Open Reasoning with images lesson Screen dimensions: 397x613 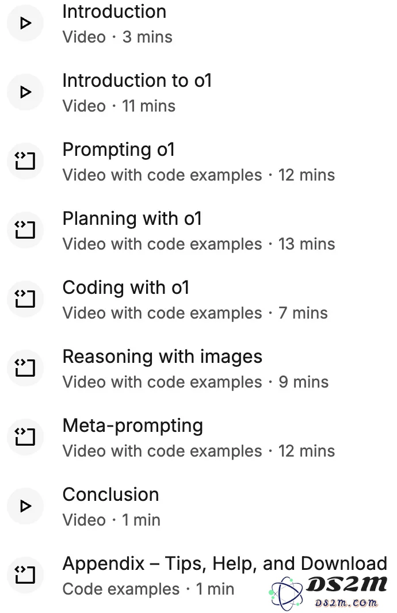[162, 357]
